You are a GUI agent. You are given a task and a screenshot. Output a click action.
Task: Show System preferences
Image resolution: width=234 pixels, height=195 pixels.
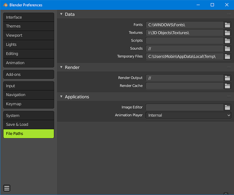tap(28, 115)
